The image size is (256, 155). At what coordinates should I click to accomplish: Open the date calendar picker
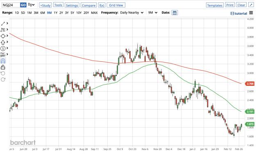tap(174, 13)
